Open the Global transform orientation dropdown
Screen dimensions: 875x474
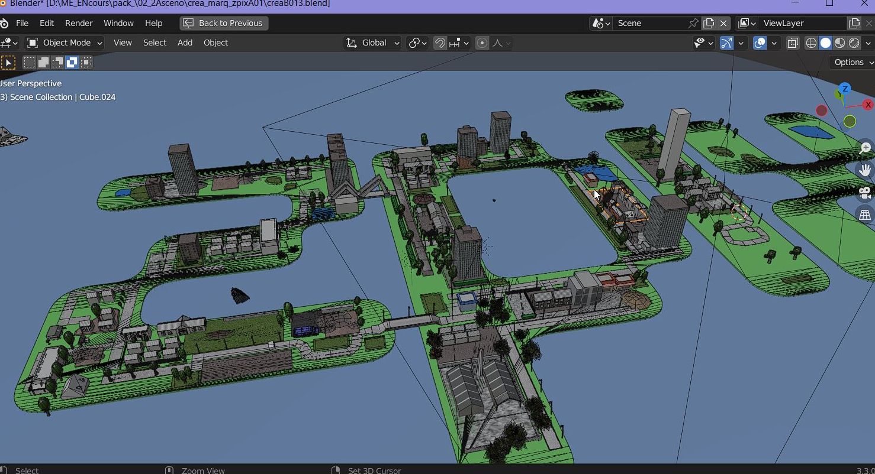(373, 43)
